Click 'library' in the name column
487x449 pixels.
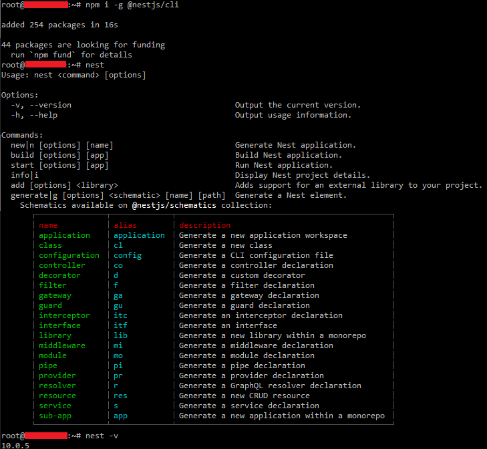click(55, 335)
